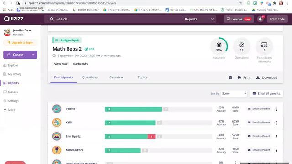292x164 pixels.
Task: Open the Chrome profile avatar
Action: pyautogui.click(x=281, y=3)
